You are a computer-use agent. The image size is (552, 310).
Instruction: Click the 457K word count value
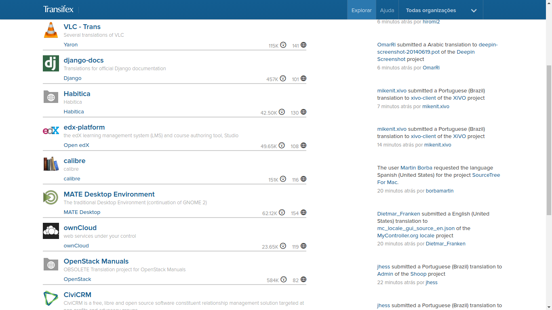coord(272,80)
